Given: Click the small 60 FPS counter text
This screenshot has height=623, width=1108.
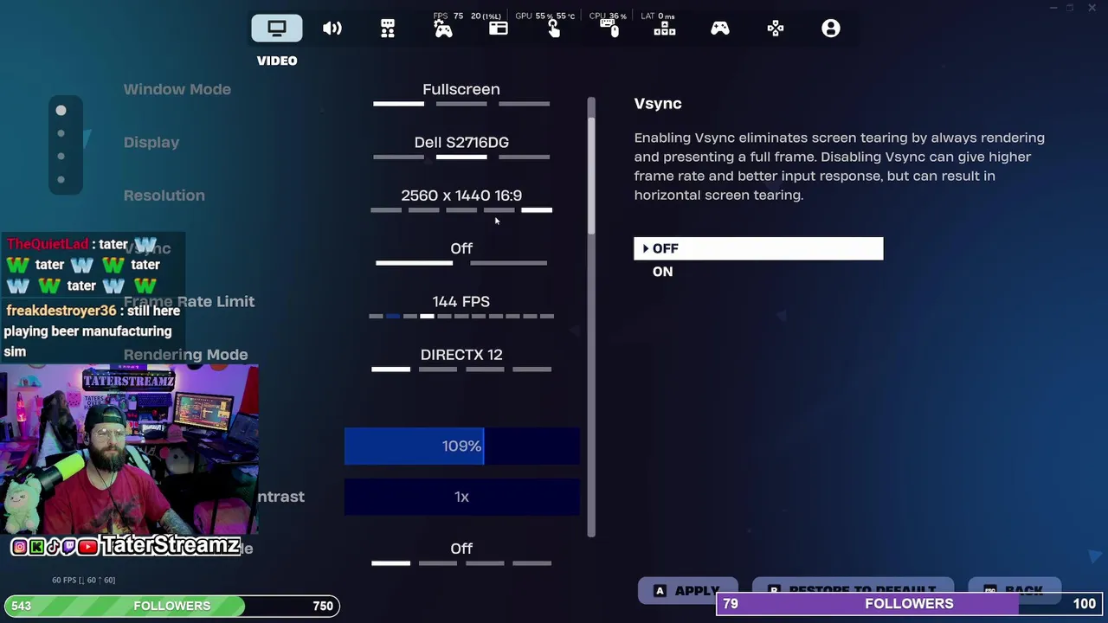Looking at the screenshot, I should [83, 580].
